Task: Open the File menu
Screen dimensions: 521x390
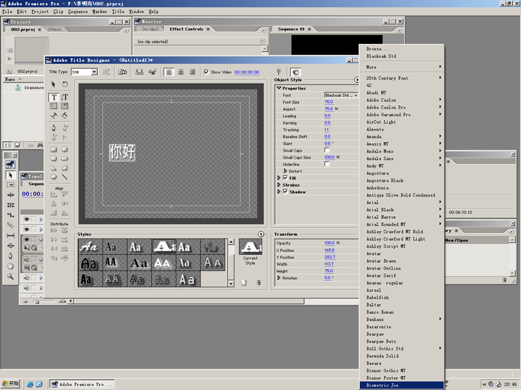Action: pos(7,12)
